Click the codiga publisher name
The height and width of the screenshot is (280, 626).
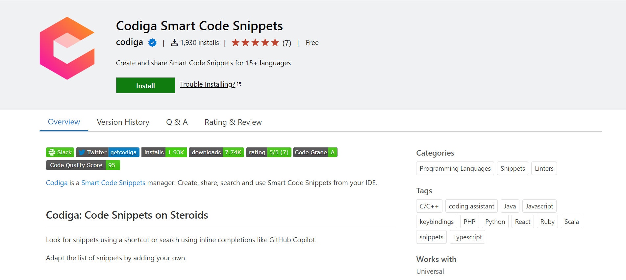(x=130, y=42)
